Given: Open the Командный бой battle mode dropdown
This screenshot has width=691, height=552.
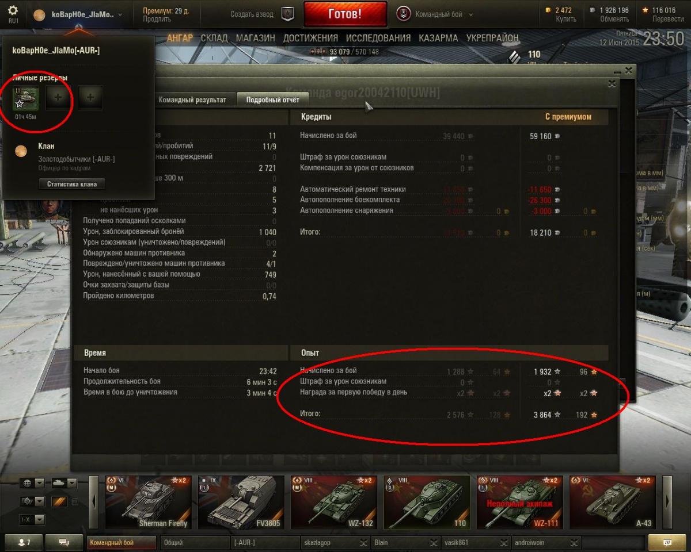Looking at the screenshot, I should coord(436,14).
